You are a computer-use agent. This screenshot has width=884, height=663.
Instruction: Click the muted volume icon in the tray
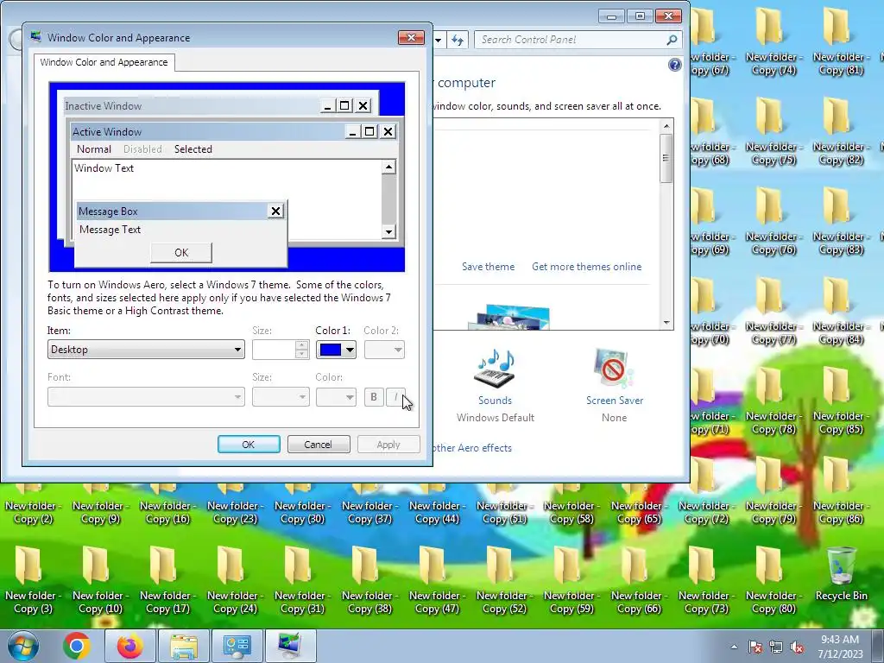point(797,647)
